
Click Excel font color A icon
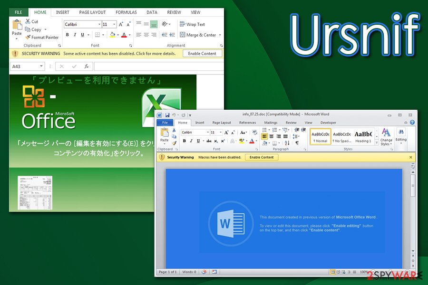124,35
